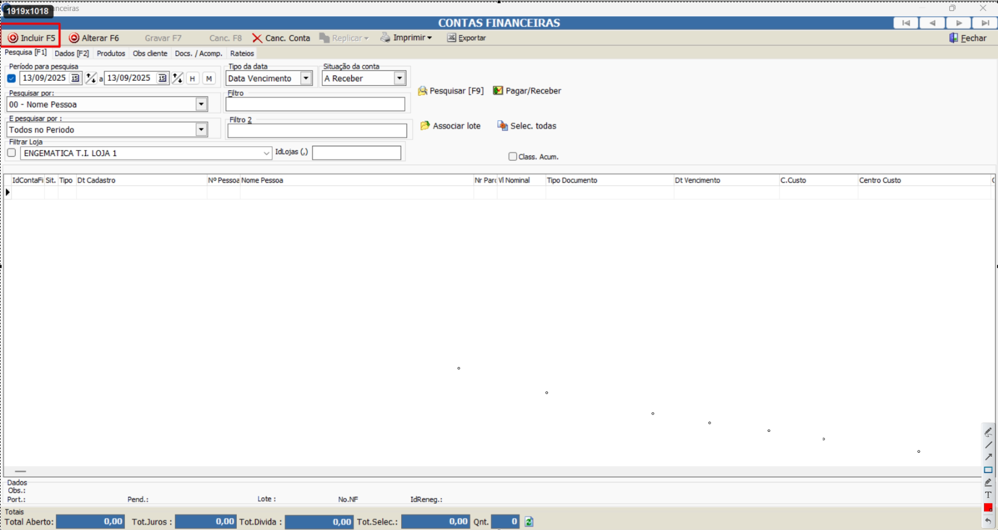Expand the Pesquisar por dropdown

coord(201,104)
